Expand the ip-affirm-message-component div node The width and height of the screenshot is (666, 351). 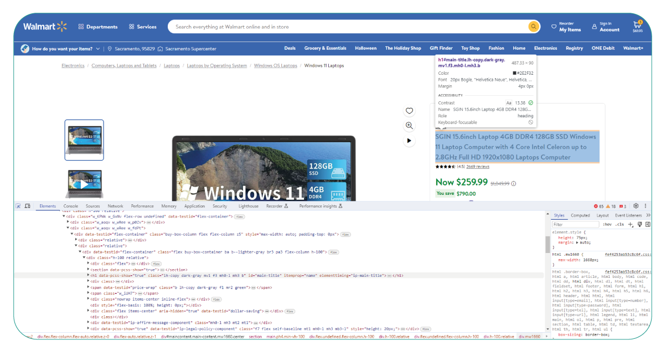pyautogui.click(x=88, y=322)
